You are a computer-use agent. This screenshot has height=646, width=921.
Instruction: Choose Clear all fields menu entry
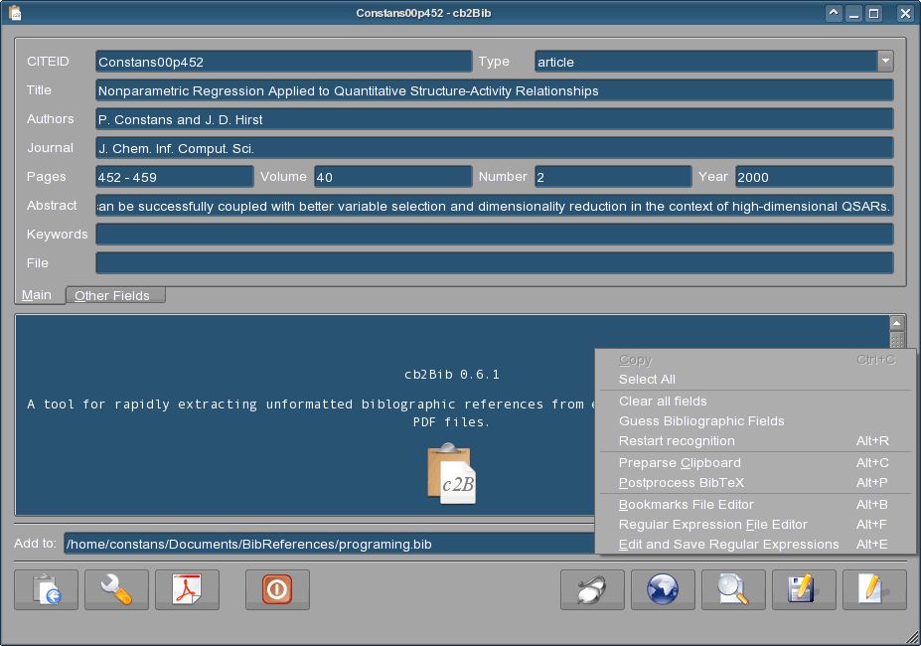point(663,401)
